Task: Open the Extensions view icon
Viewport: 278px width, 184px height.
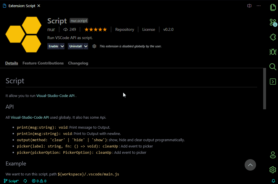Action: [x=273, y=37]
